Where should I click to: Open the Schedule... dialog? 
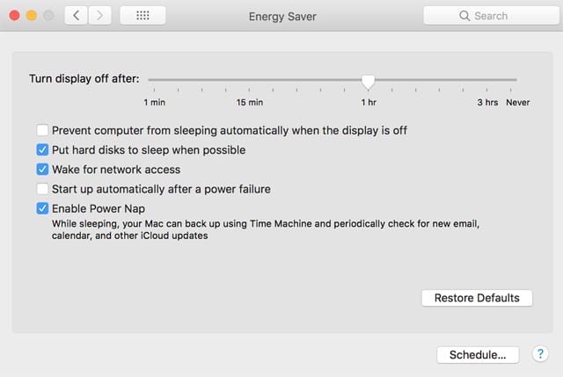coord(478,355)
